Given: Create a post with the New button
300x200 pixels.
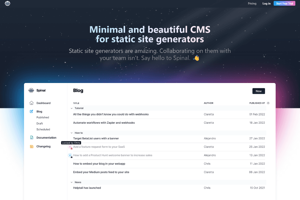Looking at the screenshot, I should pos(258,91).
